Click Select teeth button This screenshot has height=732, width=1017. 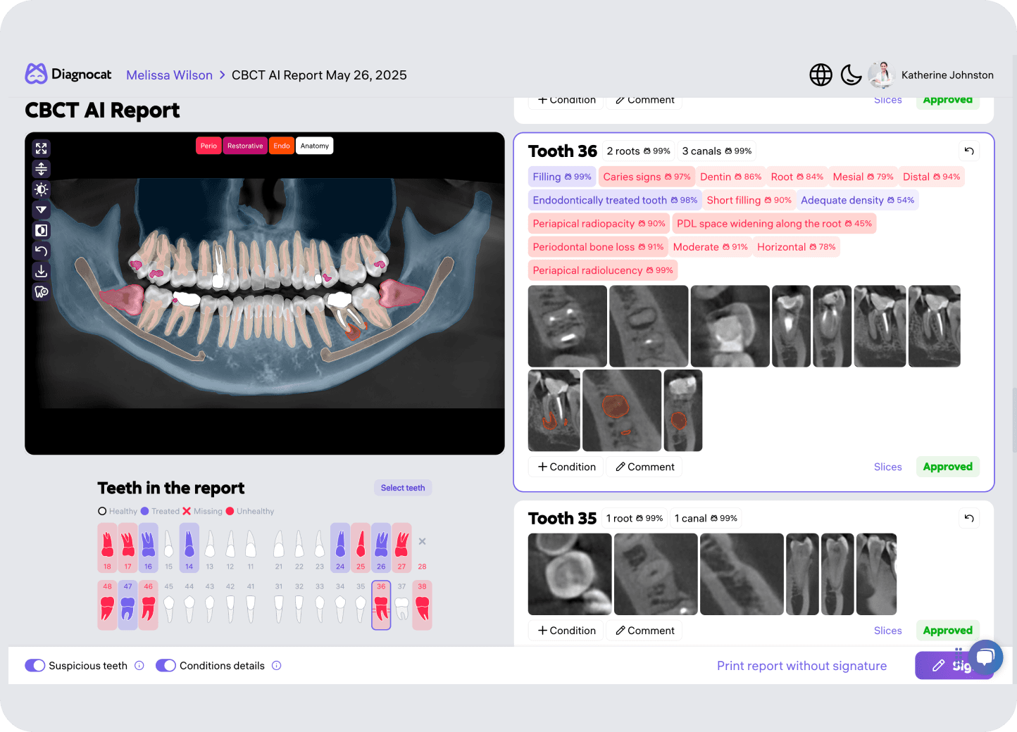403,488
